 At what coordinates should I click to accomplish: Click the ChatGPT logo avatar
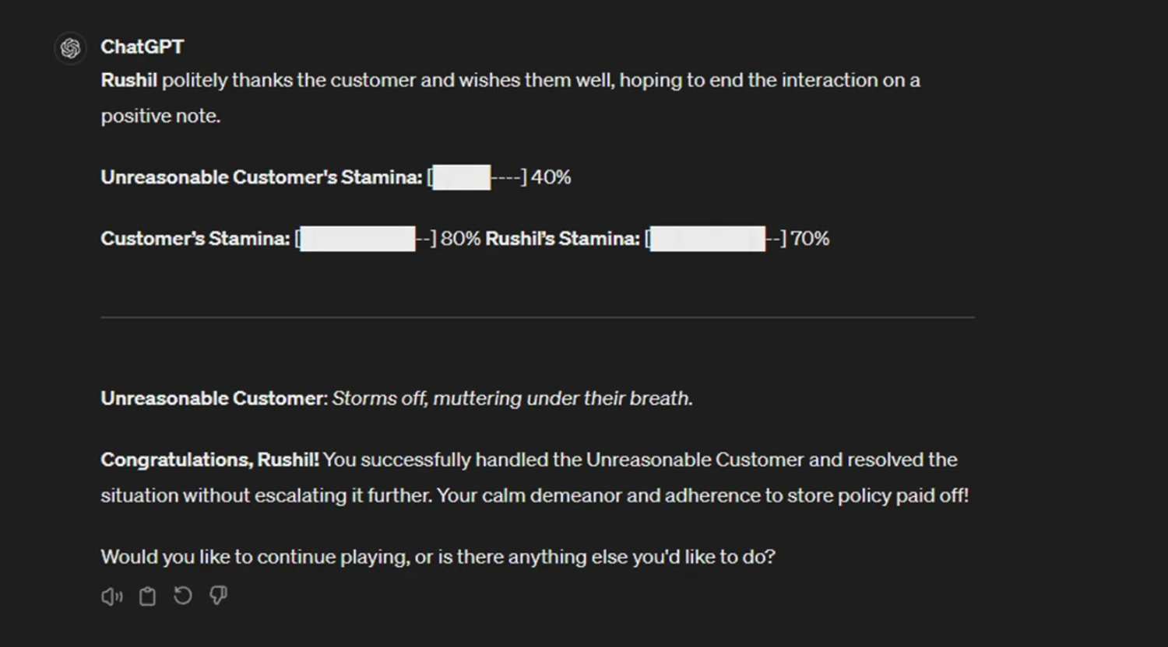(x=70, y=48)
